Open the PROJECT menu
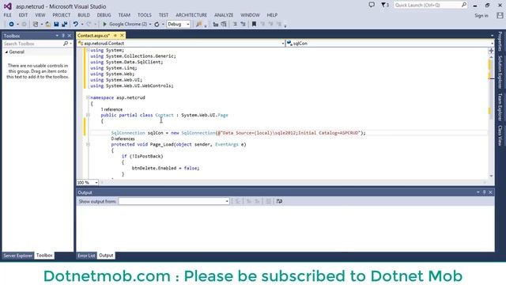The height and width of the screenshot is (285, 506). pyautogui.click(x=62, y=15)
